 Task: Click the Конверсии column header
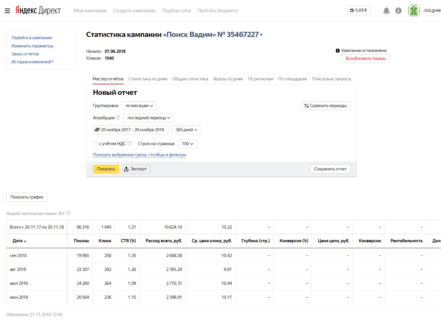click(x=370, y=241)
